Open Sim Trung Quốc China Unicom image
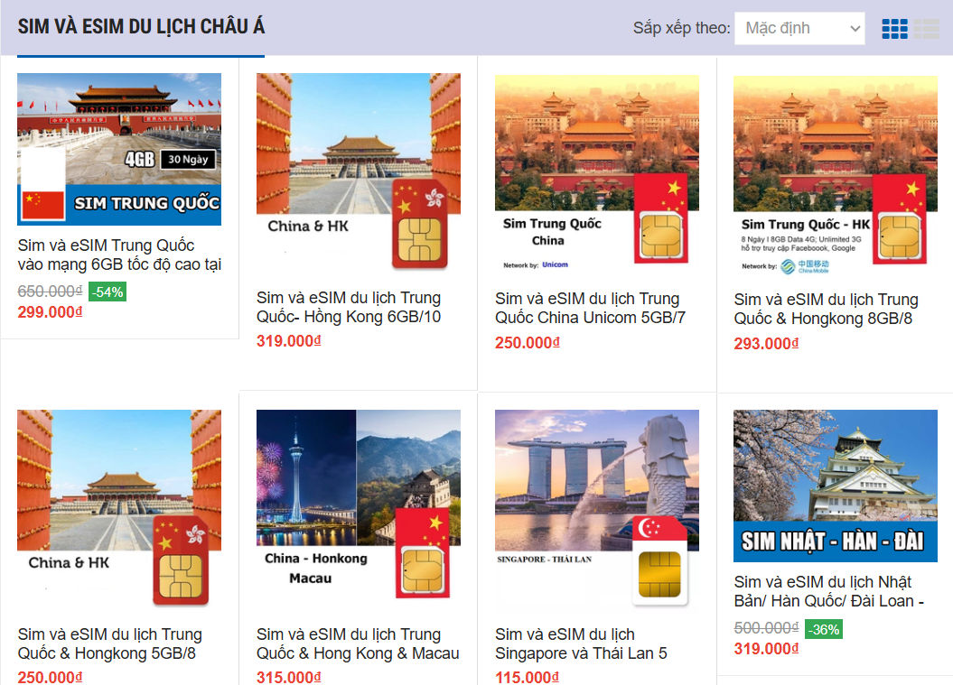Screen dimensions: 953x685 [x=597, y=173]
